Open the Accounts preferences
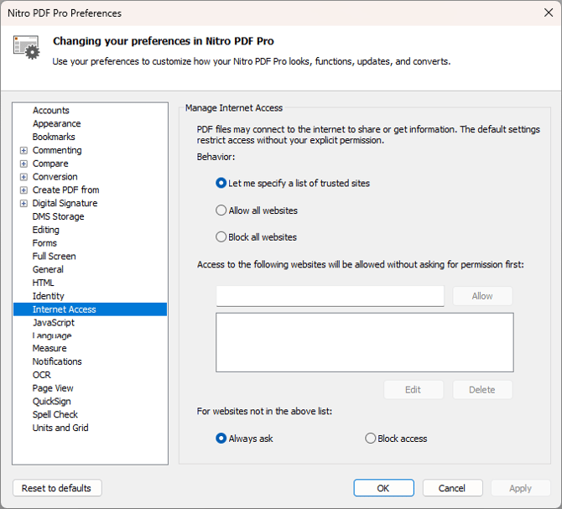This screenshot has width=562, height=509. coord(50,111)
